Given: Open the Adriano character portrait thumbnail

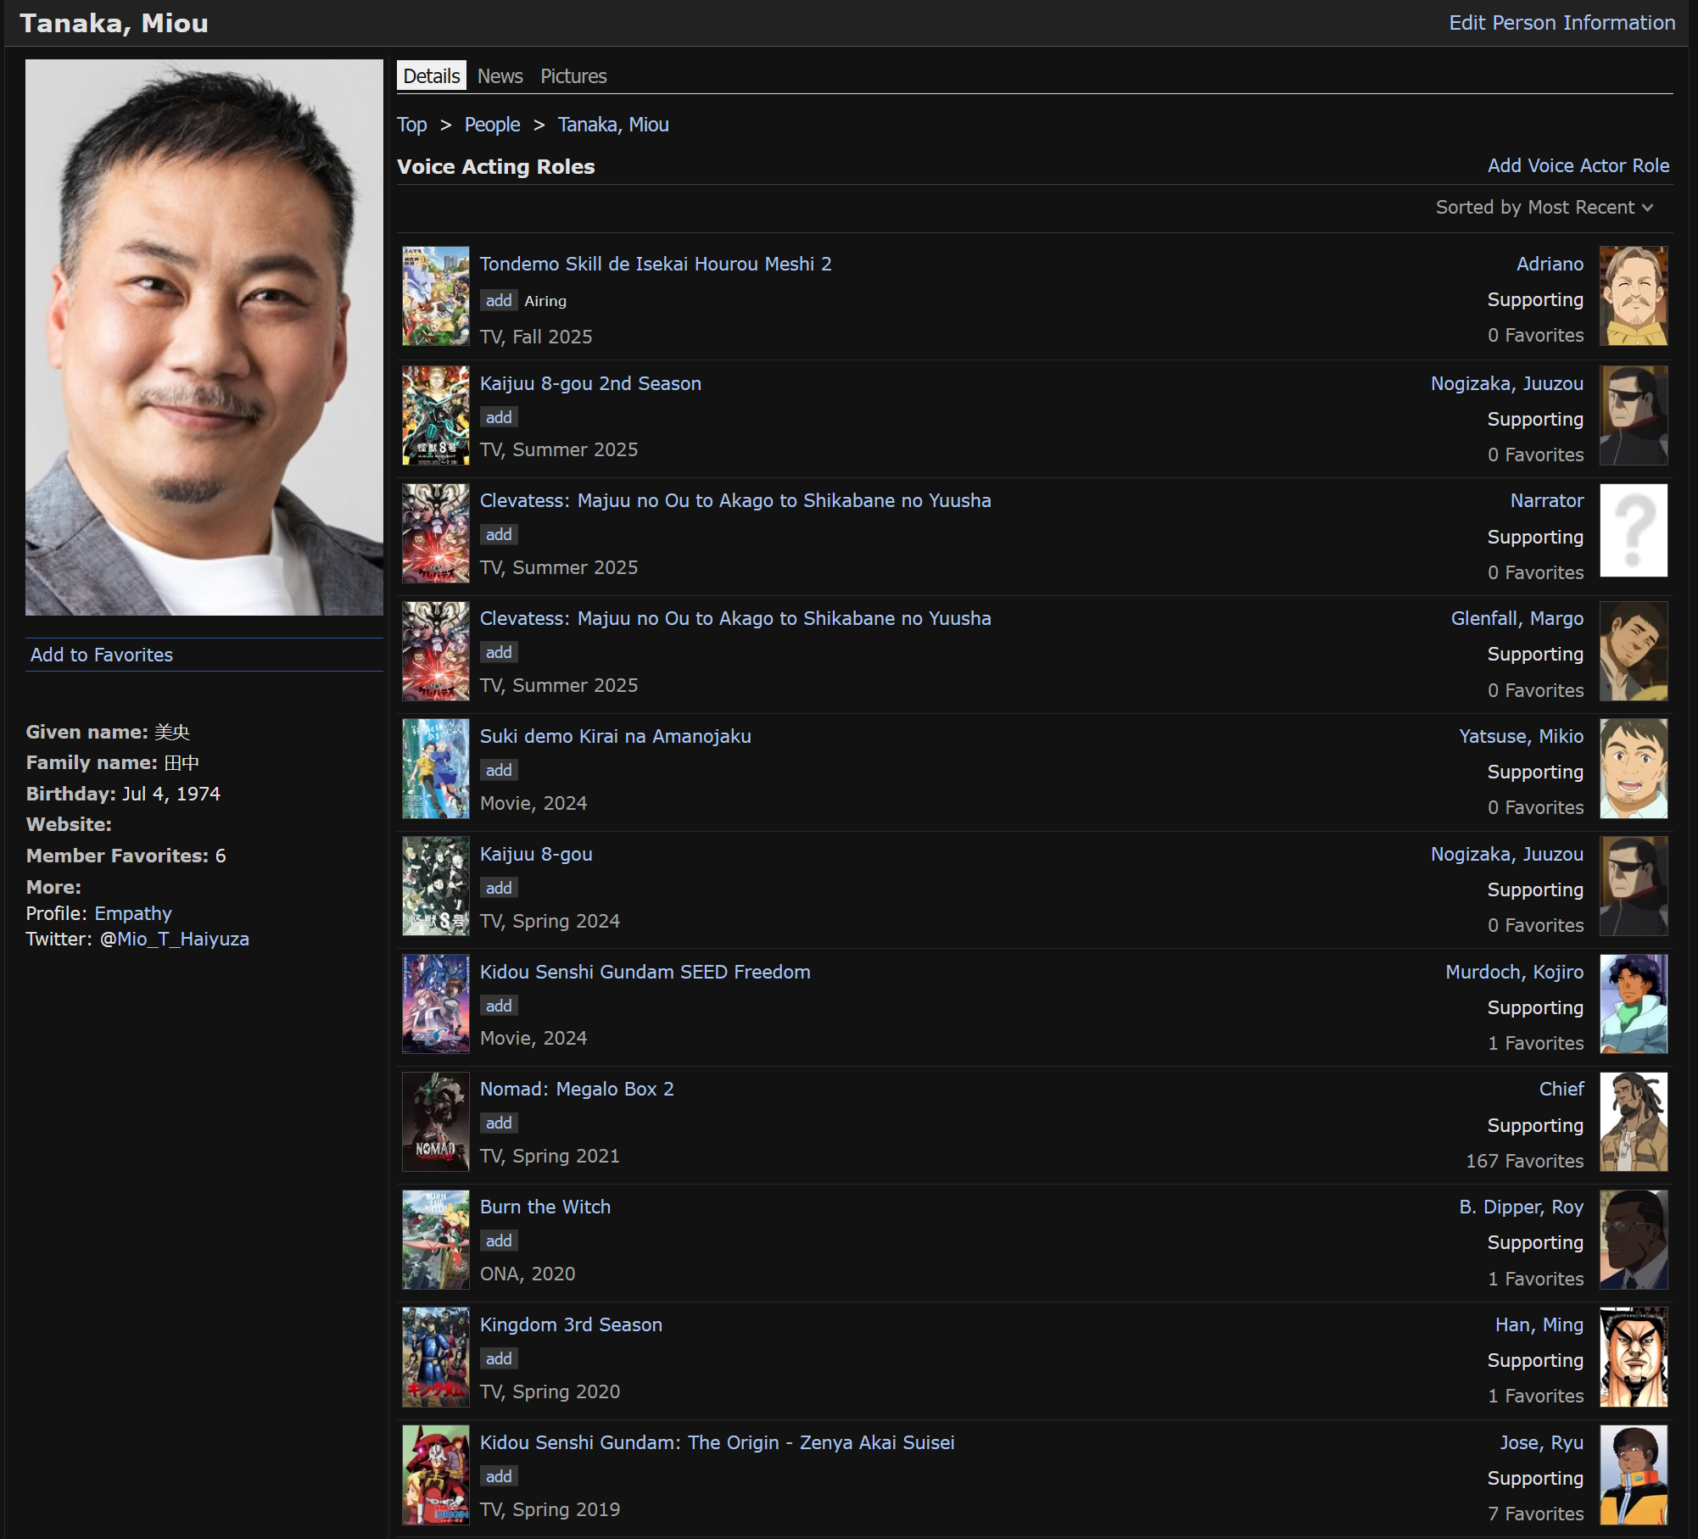Looking at the screenshot, I should pos(1633,296).
